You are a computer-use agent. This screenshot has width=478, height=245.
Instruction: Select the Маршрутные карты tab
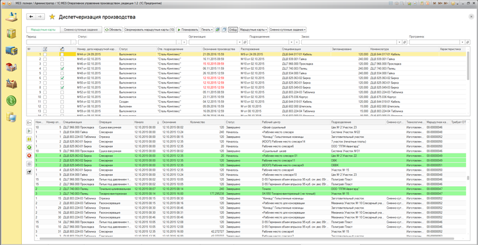pos(43,29)
